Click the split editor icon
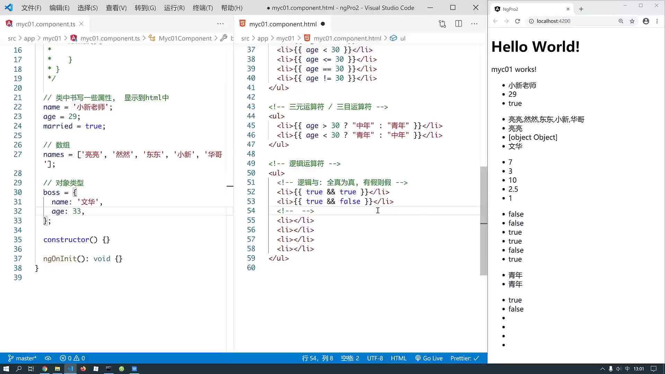The width and height of the screenshot is (665, 374). [x=458, y=24]
